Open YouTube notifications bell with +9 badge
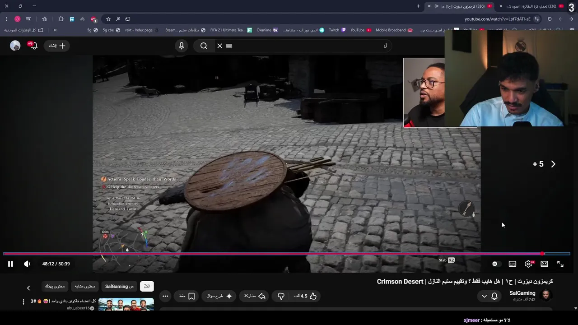578x325 pixels. click(33, 46)
